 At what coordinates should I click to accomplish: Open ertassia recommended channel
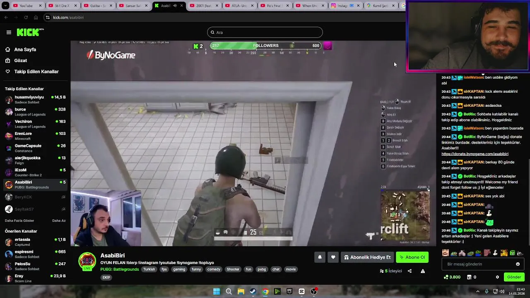point(35,242)
